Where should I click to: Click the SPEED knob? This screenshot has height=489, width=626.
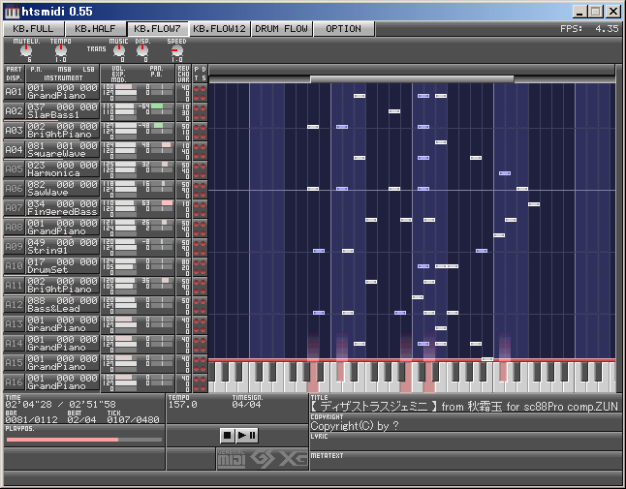tap(177, 50)
